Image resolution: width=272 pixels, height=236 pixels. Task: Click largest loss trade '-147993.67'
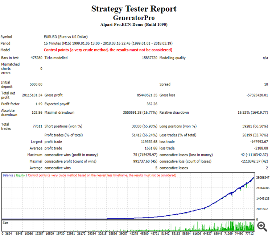259,142
